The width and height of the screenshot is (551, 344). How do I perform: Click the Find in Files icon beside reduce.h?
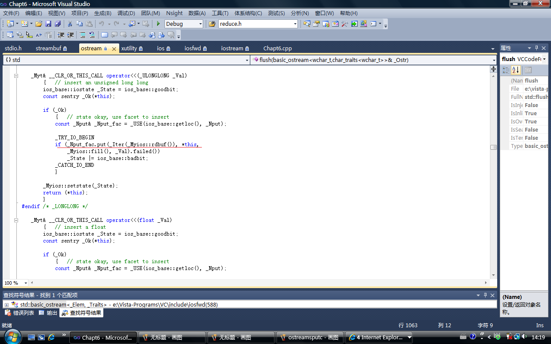pyautogui.click(x=212, y=24)
